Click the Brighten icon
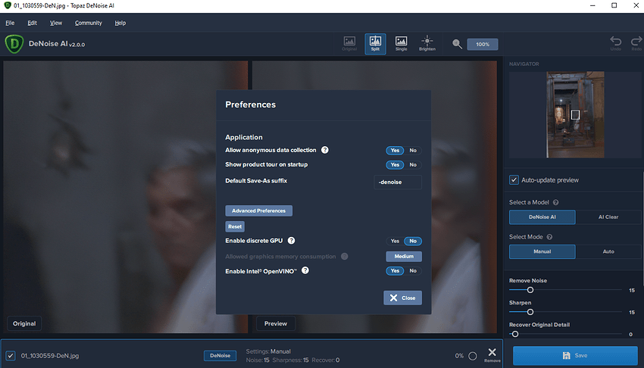 tap(427, 43)
